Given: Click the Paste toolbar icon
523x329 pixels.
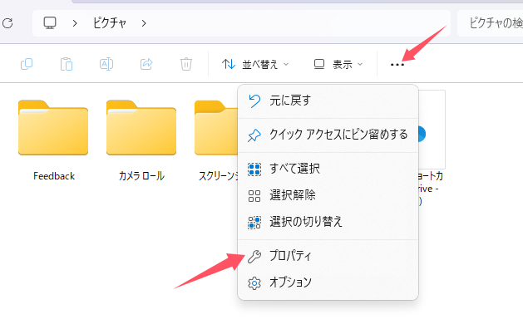Looking at the screenshot, I should [x=67, y=64].
